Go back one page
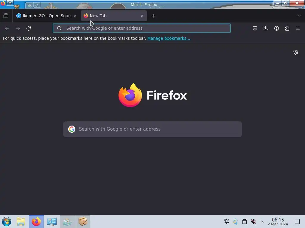This screenshot has height=228, width=305. coord(7,28)
